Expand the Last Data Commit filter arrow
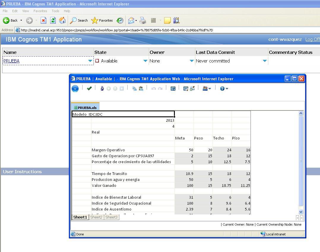Viewport: 320px width, 252px height. [265, 61]
